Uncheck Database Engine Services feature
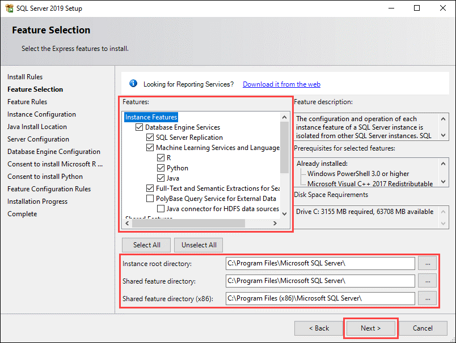The width and height of the screenshot is (456, 343). [139, 127]
